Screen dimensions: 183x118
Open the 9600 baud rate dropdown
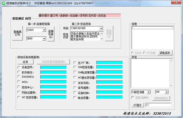(44, 38)
